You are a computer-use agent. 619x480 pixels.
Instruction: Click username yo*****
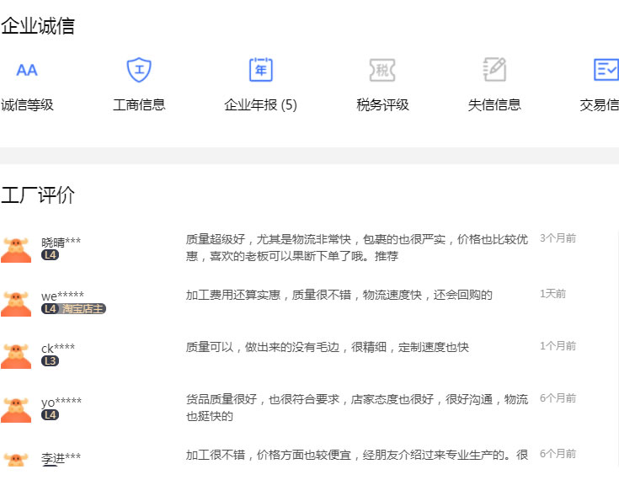61,402
